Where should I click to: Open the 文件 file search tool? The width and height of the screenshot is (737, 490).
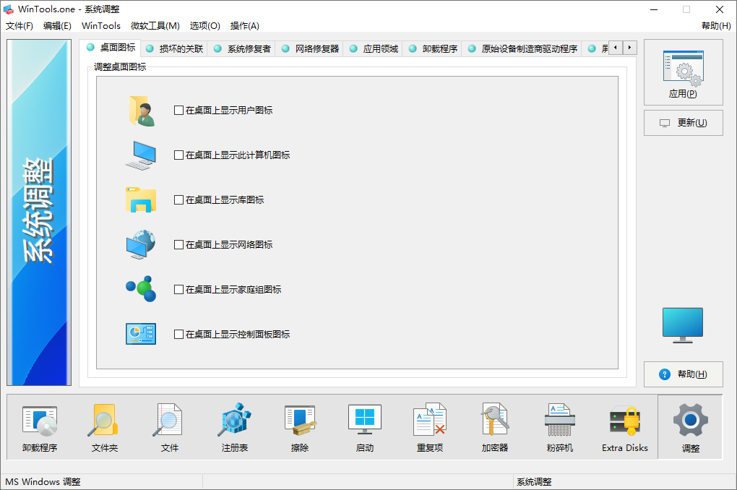[x=168, y=426]
